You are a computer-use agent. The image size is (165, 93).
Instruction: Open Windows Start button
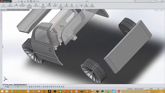[2, 91]
